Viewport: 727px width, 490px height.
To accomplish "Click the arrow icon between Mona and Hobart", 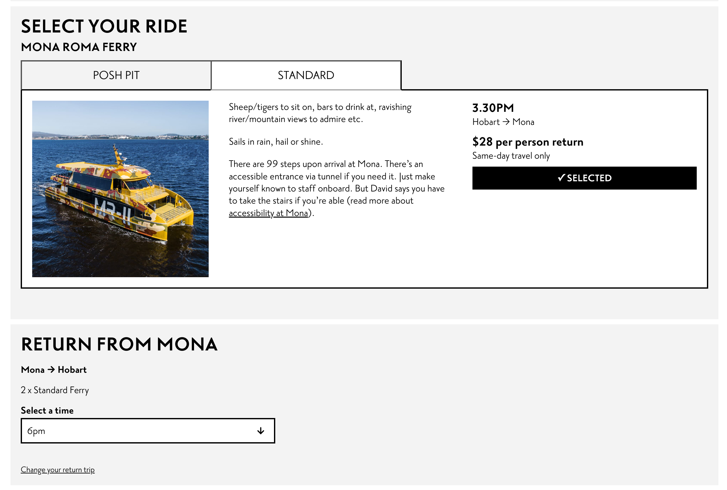I will 51,370.
